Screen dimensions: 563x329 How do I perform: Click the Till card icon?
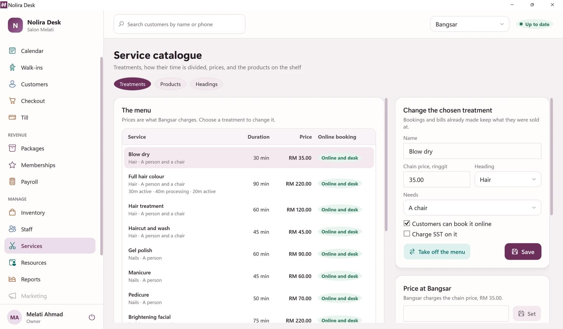12,117
